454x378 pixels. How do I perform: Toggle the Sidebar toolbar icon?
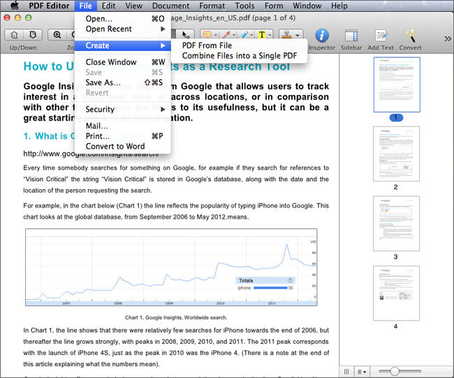tap(351, 36)
